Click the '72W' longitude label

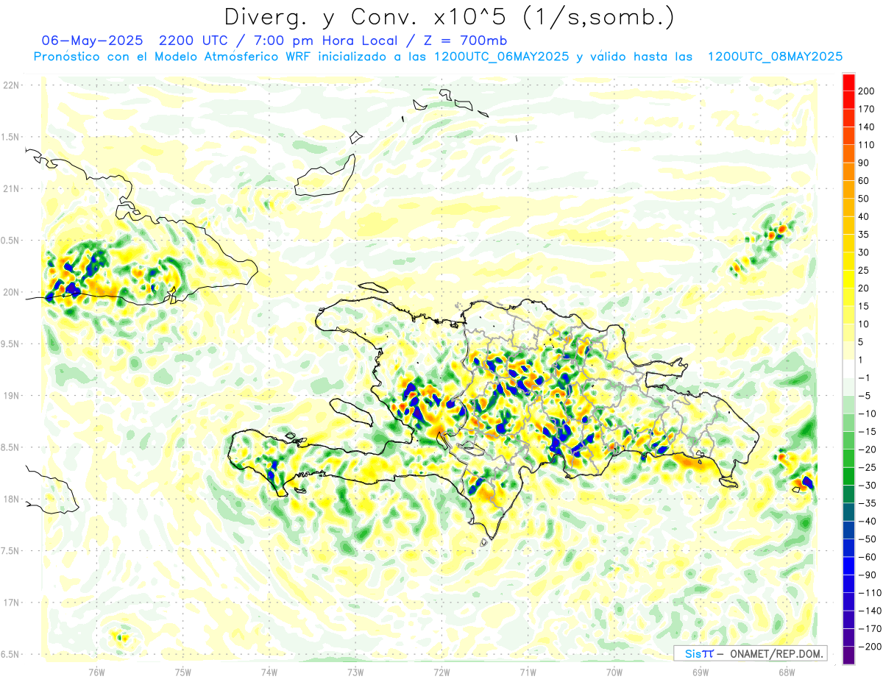[x=441, y=672]
